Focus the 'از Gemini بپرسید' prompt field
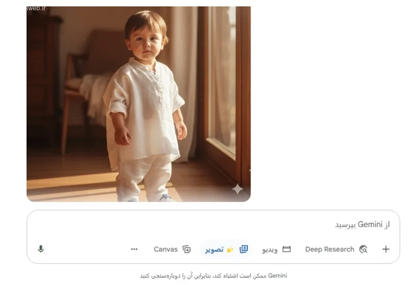The image size is (410, 285). [213, 225]
